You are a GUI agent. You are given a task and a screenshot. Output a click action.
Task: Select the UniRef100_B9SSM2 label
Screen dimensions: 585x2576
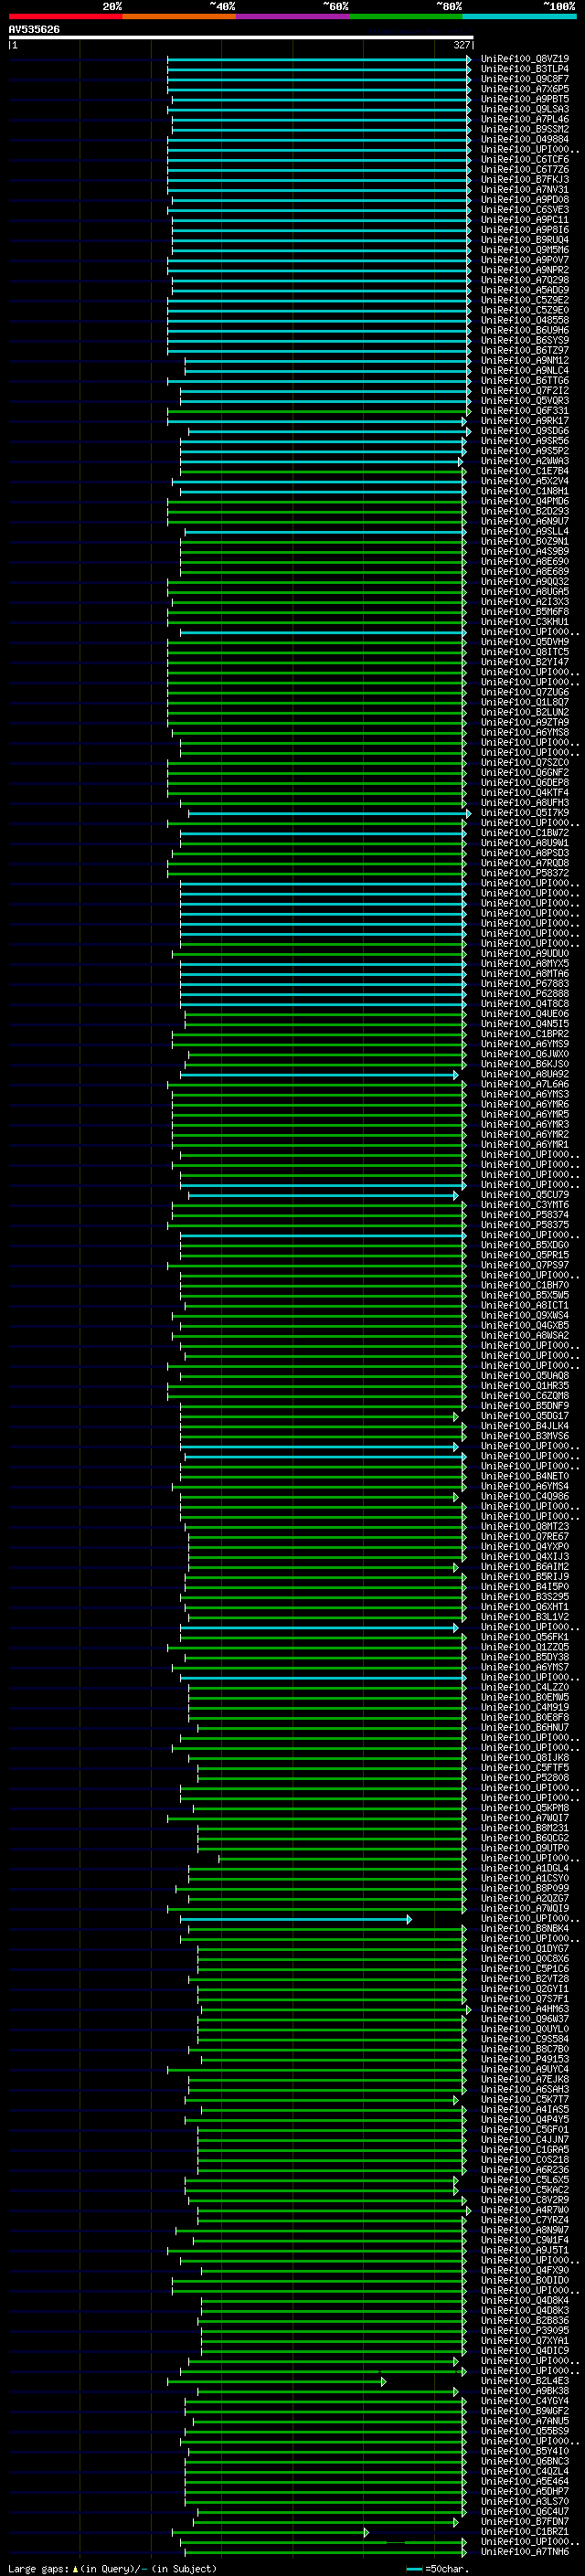click(525, 129)
